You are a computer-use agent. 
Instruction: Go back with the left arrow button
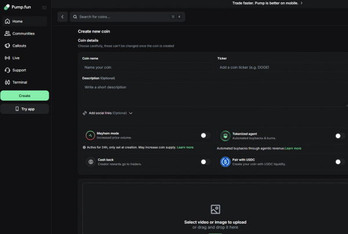pyautogui.click(x=63, y=17)
